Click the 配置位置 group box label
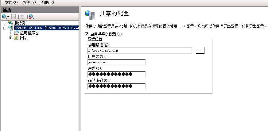This screenshot has width=268, height=131. pos(95,39)
